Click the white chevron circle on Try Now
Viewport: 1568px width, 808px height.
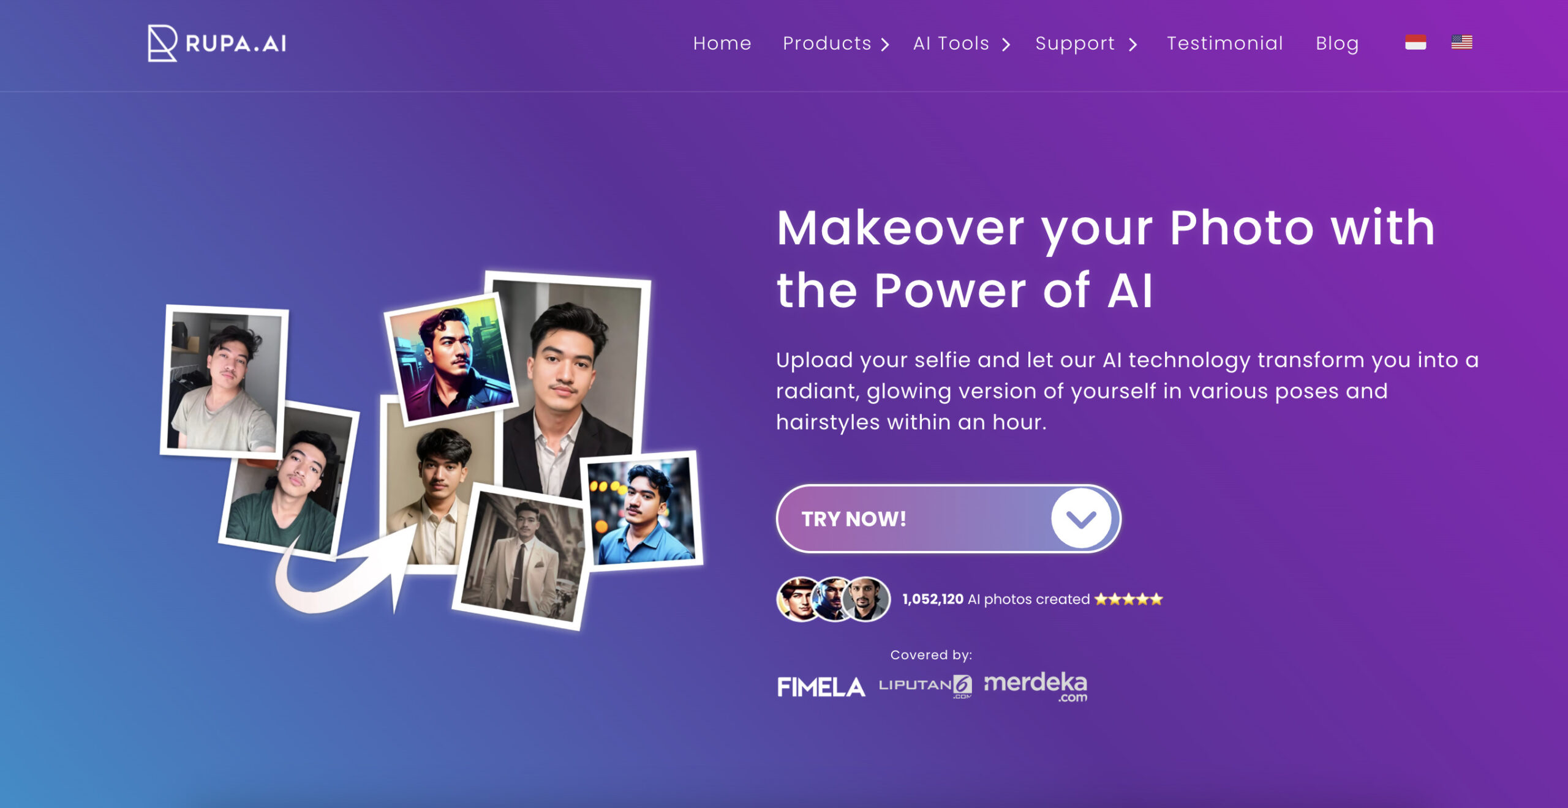click(1081, 518)
